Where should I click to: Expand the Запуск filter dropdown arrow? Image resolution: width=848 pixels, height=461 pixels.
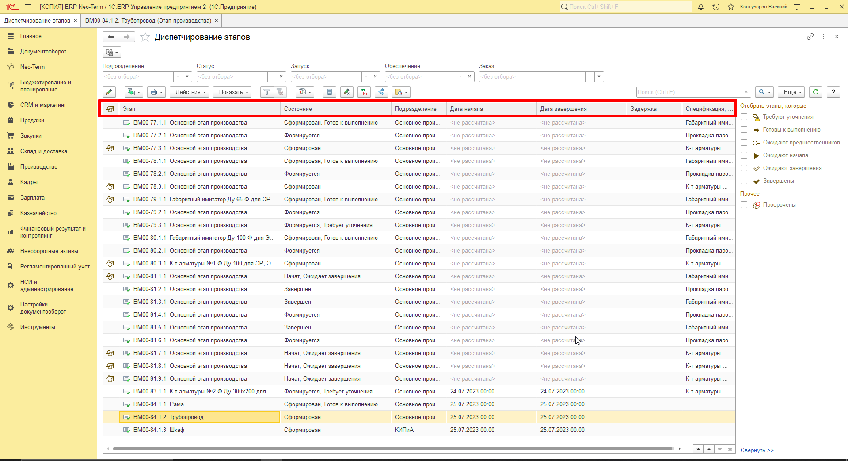[x=366, y=76]
